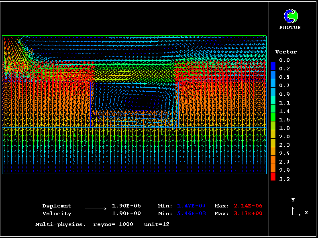The width and height of the screenshot is (318, 238).
Task: Click the unit=12 text in the caption
Action: [157, 224]
